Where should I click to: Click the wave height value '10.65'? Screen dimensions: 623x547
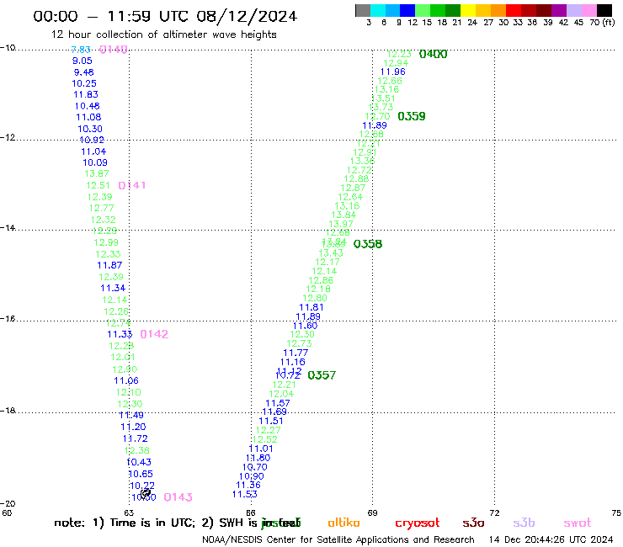pos(141,474)
